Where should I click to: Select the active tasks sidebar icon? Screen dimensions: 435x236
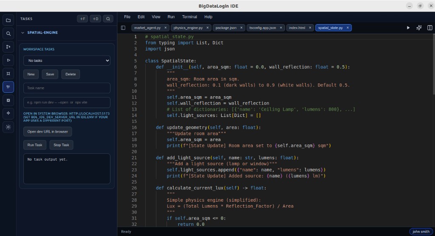8,87
